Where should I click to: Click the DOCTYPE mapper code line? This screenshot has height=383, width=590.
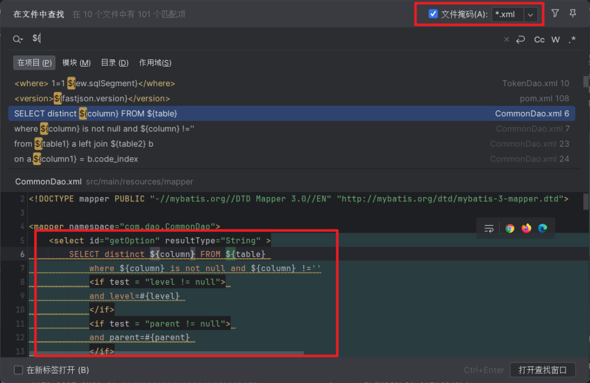(299, 199)
